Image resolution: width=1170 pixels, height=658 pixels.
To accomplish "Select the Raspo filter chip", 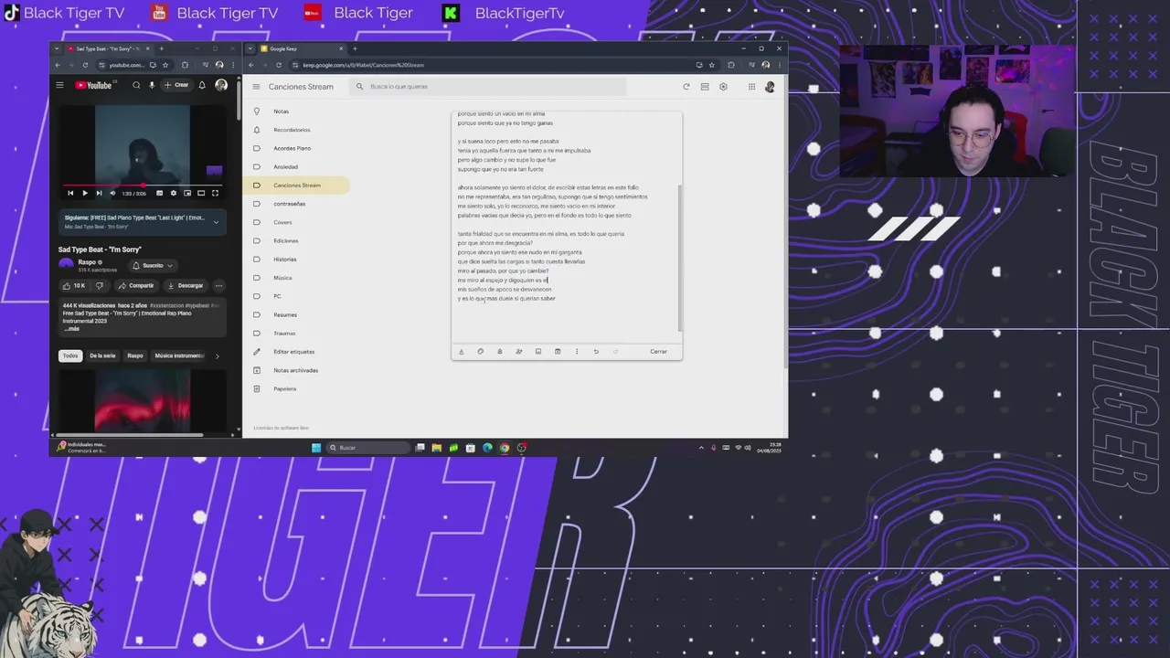I will 135,356.
